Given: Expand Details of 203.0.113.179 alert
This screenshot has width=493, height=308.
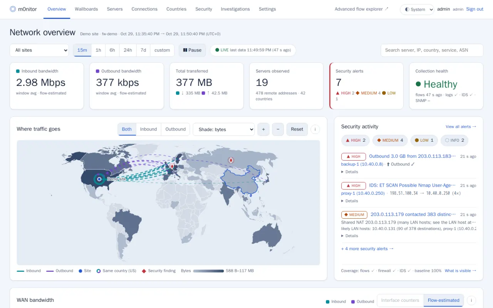Looking at the screenshot, I should point(350,236).
